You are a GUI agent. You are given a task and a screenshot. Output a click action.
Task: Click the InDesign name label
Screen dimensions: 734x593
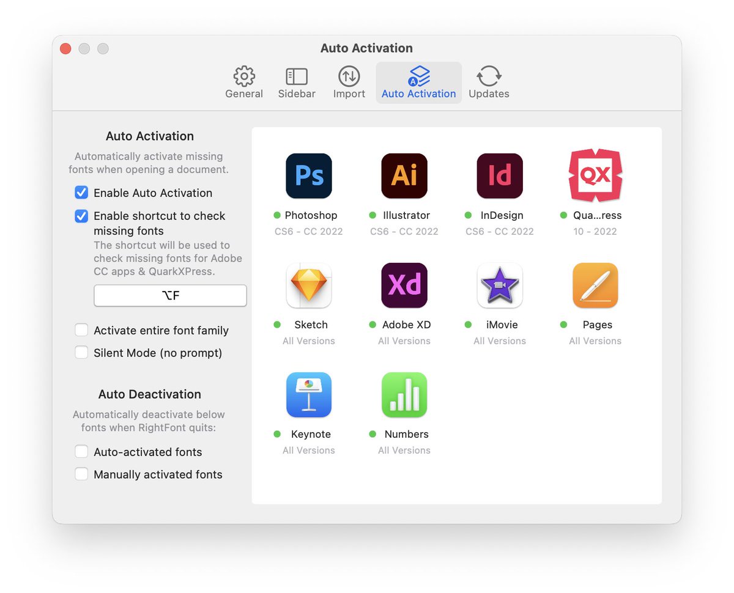click(502, 215)
